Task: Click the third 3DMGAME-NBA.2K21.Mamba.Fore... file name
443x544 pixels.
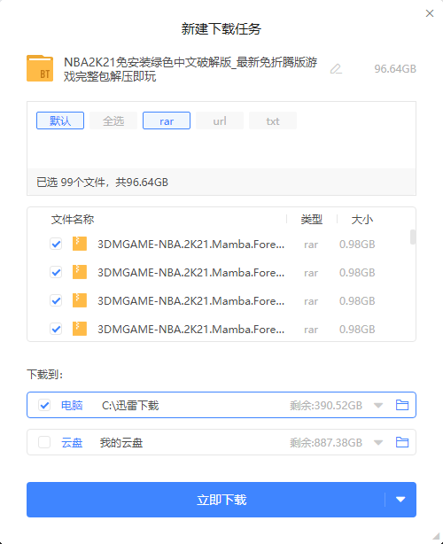Action: coord(190,301)
